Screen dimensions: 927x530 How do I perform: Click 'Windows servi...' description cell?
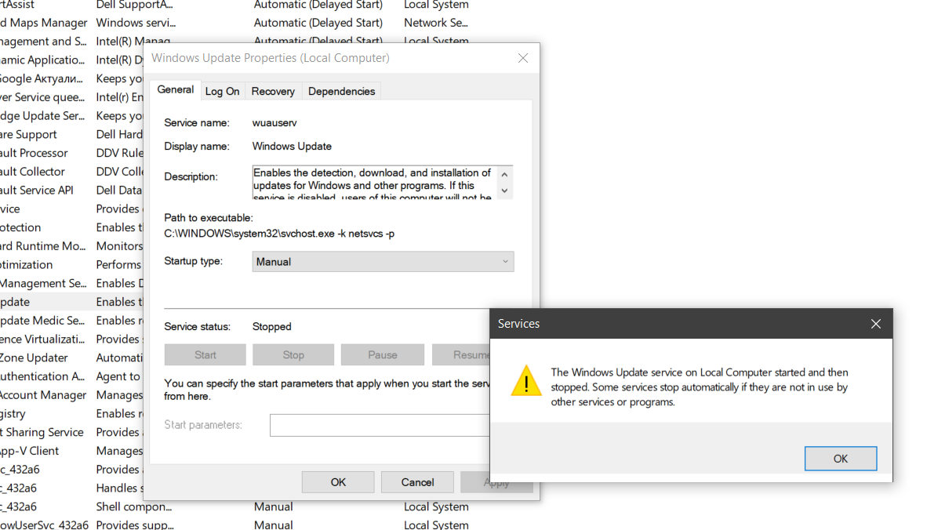click(x=136, y=23)
